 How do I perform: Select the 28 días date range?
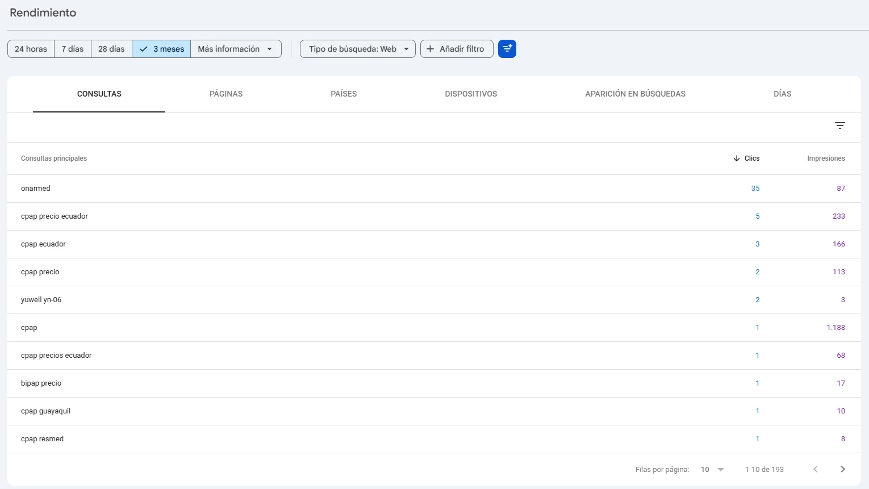(x=111, y=49)
